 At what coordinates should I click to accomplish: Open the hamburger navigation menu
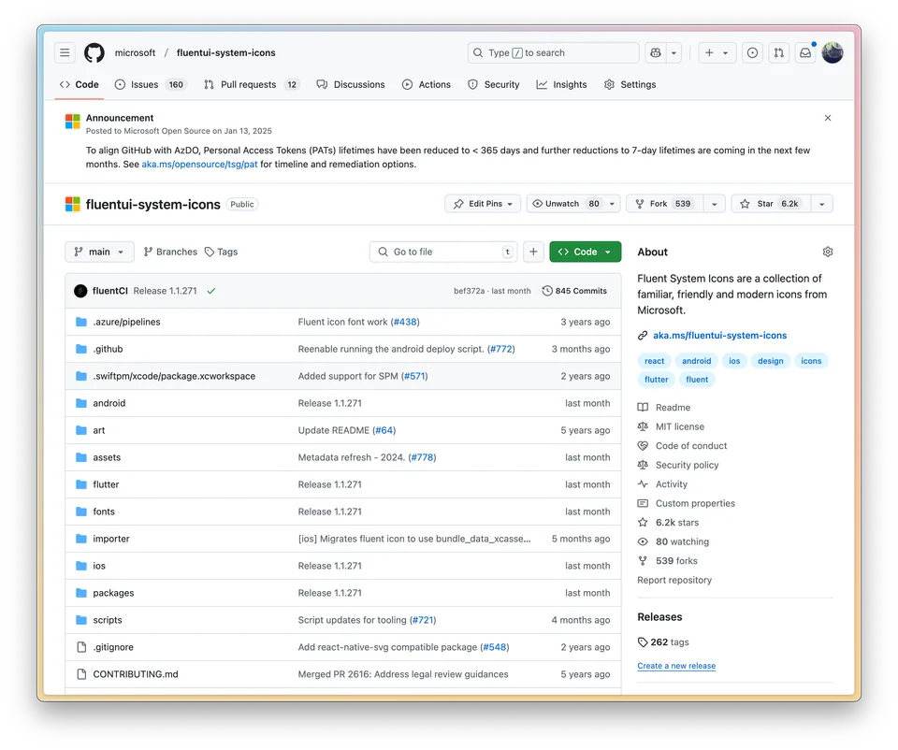point(65,52)
